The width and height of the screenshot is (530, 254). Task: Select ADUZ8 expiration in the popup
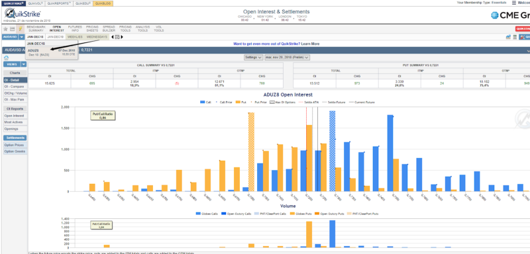tap(52, 53)
